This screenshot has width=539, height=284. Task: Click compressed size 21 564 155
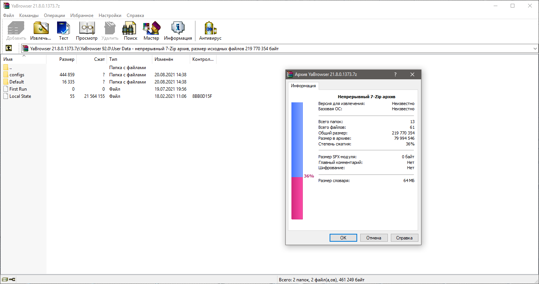[x=94, y=96]
